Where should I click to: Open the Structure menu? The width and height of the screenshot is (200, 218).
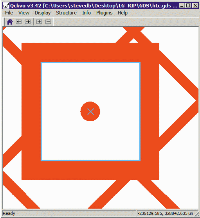66,13
